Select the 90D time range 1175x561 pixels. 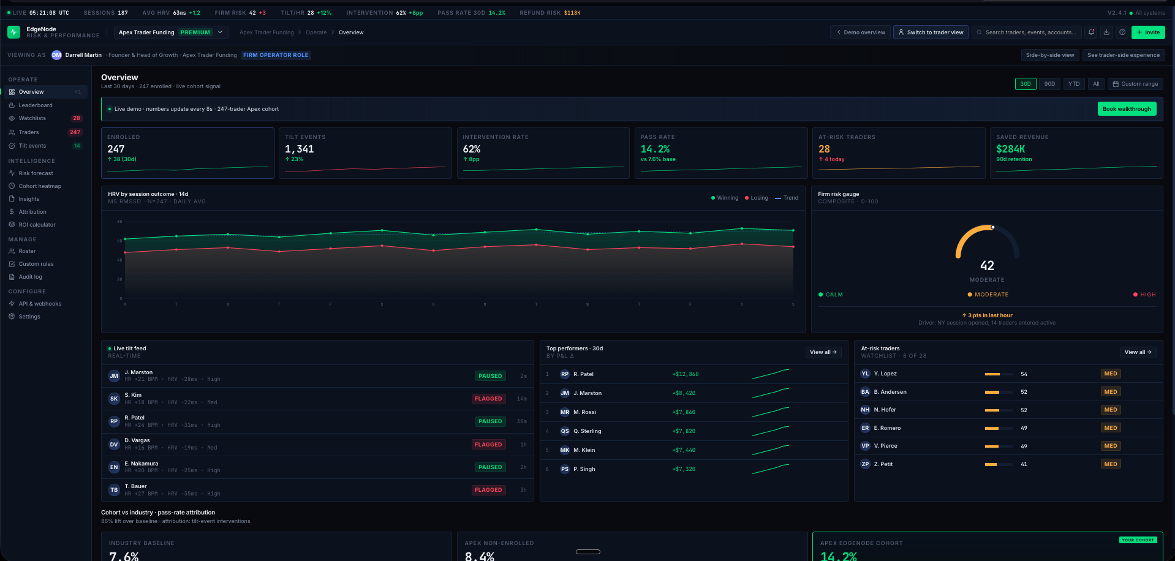[x=1049, y=84]
